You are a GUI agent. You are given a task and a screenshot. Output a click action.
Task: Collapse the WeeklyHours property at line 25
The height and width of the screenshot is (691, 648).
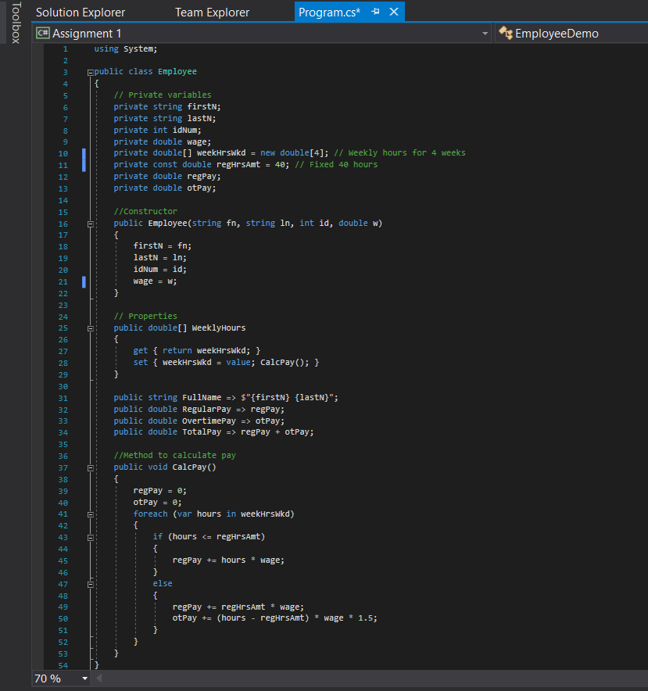click(90, 327)
